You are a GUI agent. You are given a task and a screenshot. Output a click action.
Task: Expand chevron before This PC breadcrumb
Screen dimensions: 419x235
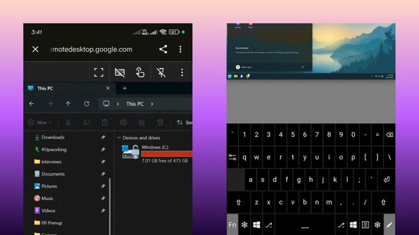[x=118, y=104]
